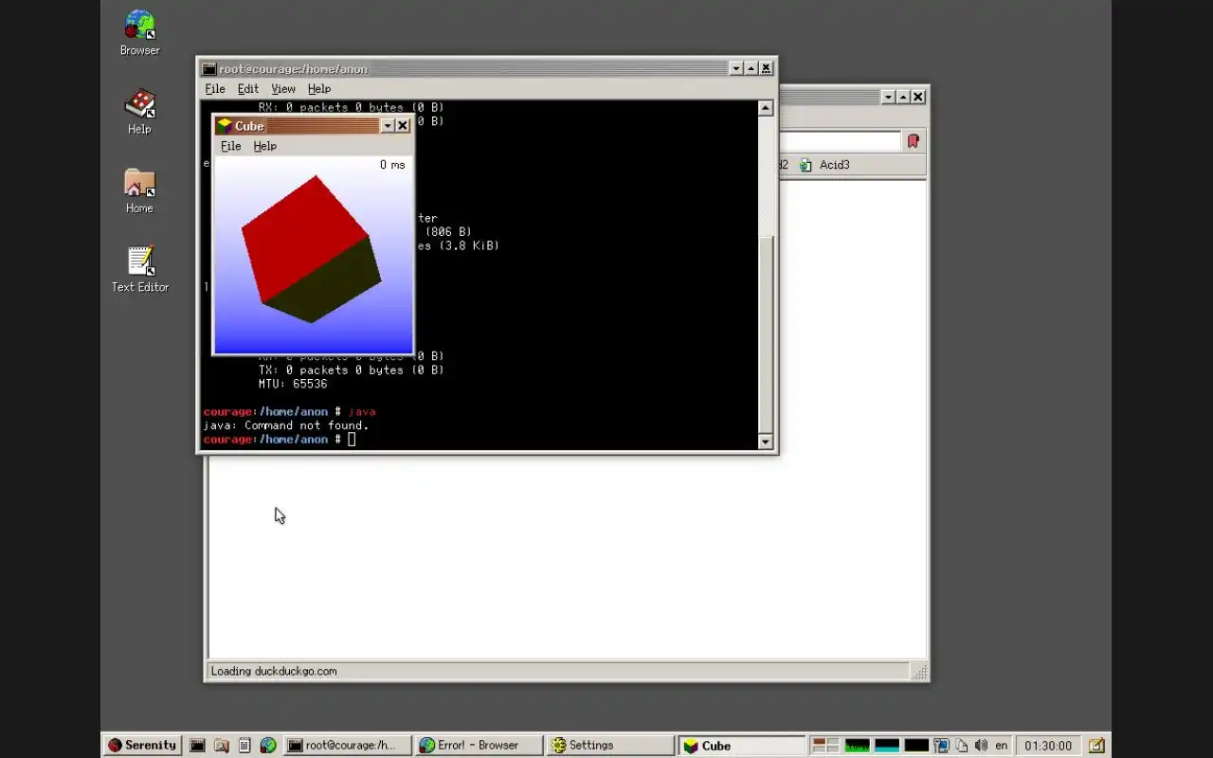This screenshot has height=758, width=1213.
Task: Switch to the Error! - Browser taskbar button
Action: click(480, 746)
